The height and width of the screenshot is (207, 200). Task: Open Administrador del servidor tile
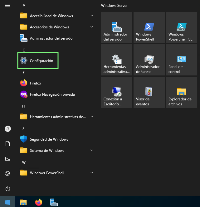click(117, 27)
